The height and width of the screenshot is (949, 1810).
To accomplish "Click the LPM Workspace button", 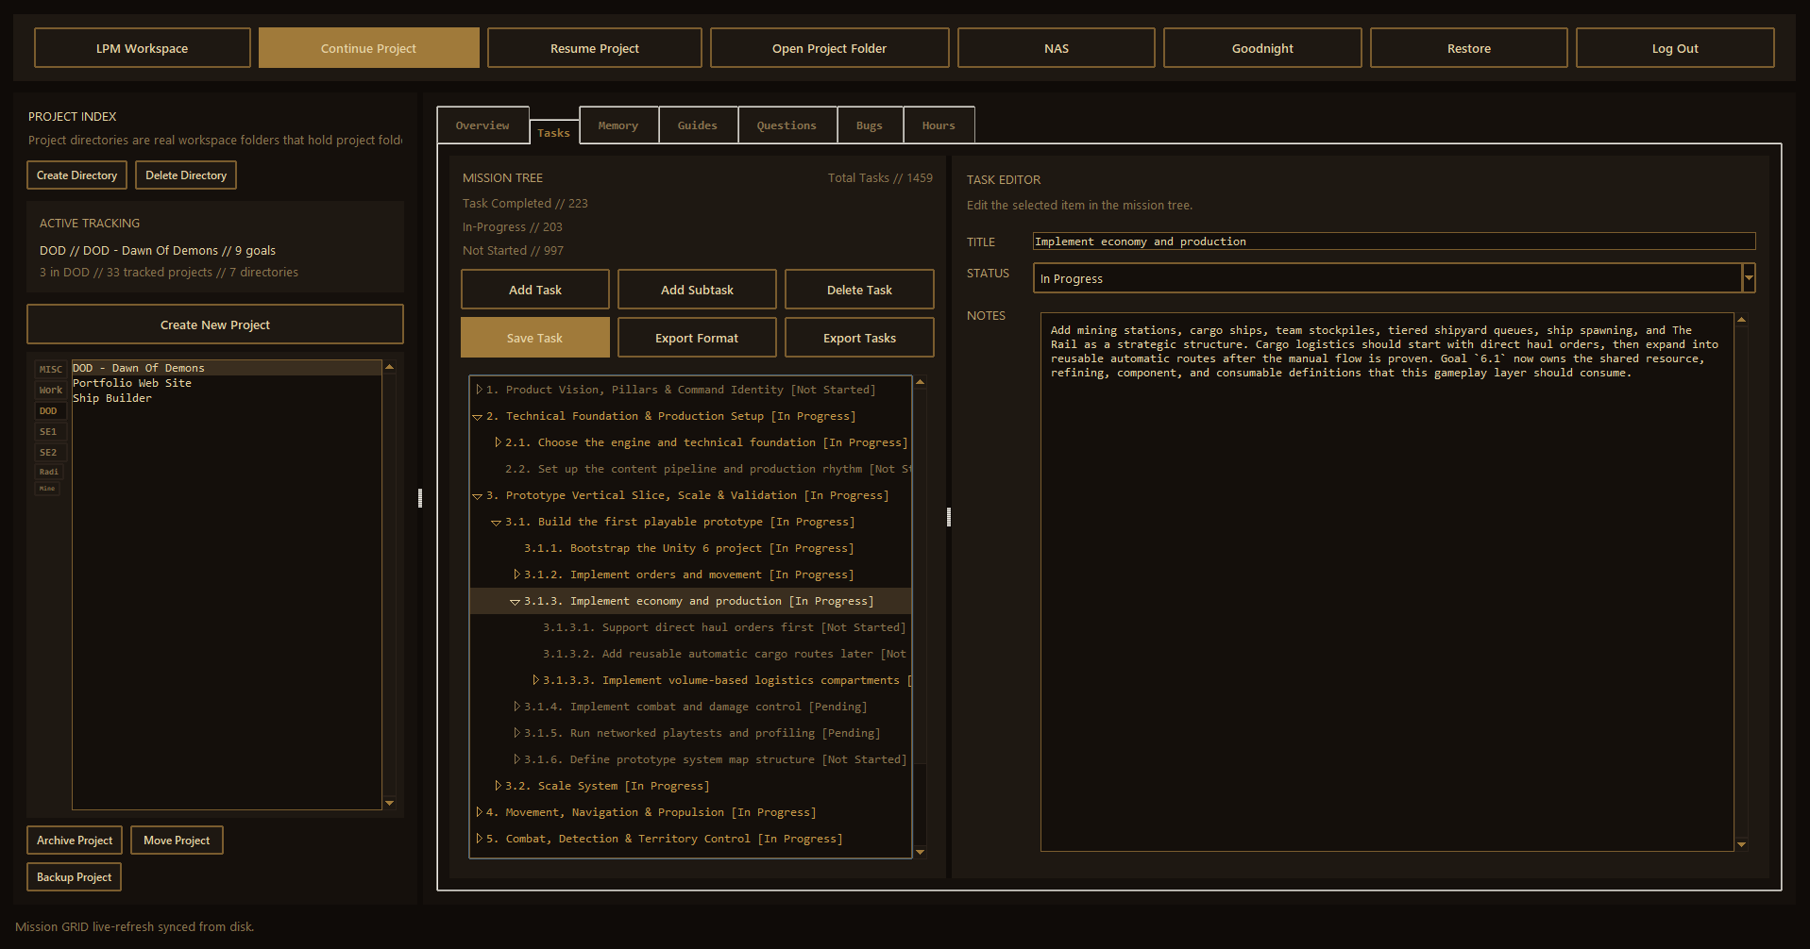I will (143, 48).
